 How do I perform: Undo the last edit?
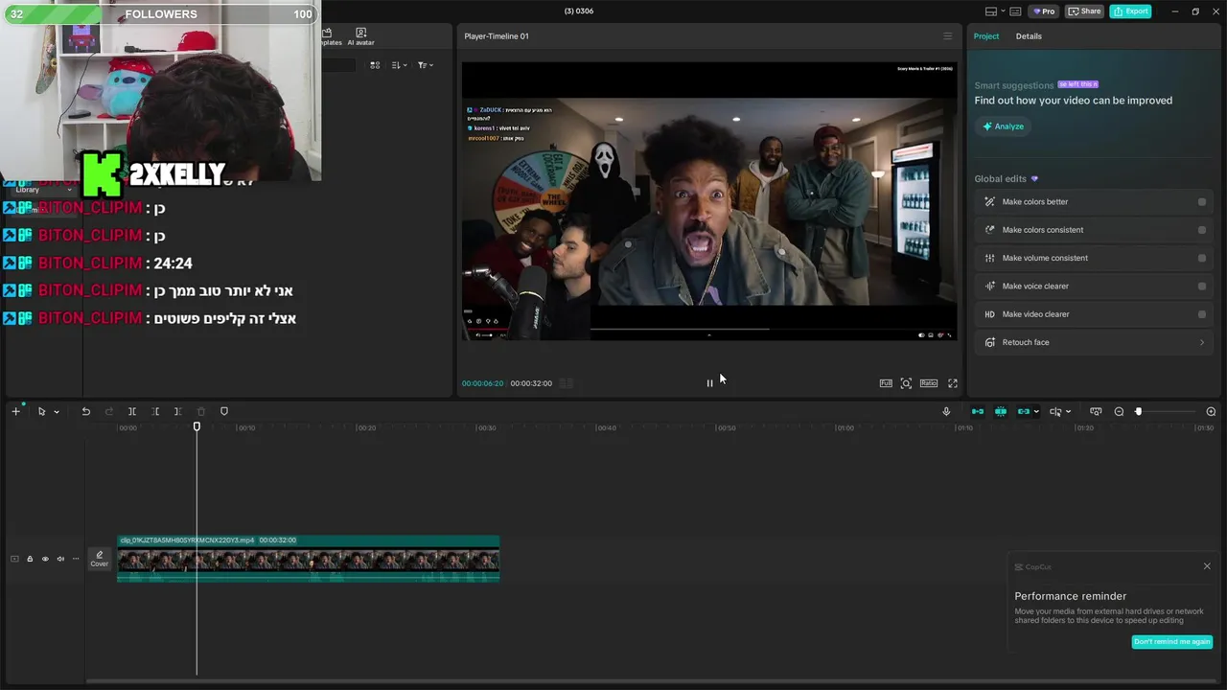[x=85, y=411]
